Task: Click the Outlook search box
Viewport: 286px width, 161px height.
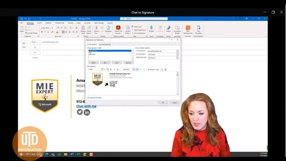Action: click(x=144, y=19)
